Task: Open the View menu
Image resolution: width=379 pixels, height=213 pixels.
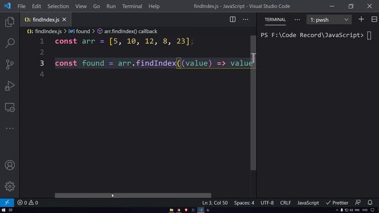Action: click(x=81, y=7)
